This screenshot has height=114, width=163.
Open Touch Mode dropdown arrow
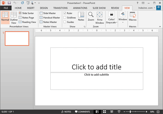[x=35, y=3]
